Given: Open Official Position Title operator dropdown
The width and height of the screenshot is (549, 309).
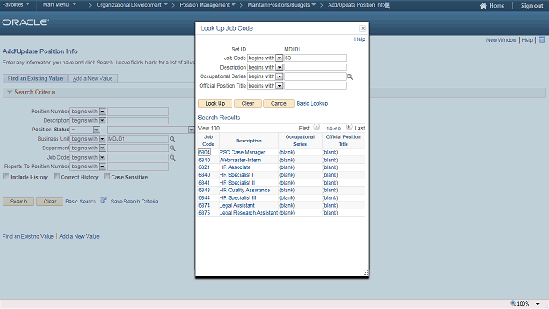Looking at the screenshot, I should (279, 86).
